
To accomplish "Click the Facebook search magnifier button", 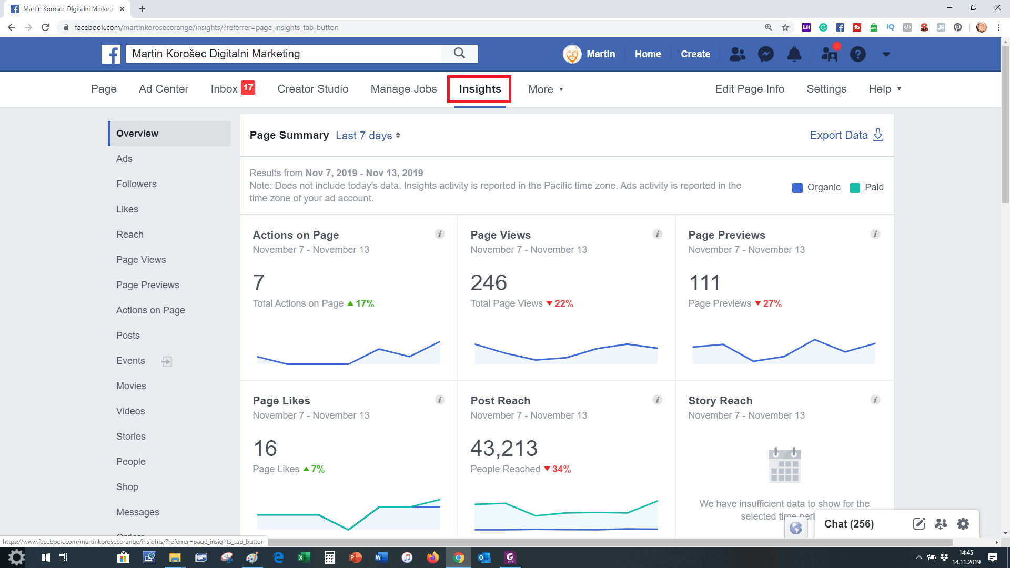I will [x=459, y=53].
